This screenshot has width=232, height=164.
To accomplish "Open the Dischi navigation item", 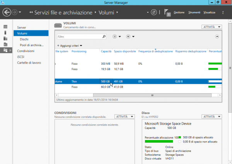I will point(24,39).
